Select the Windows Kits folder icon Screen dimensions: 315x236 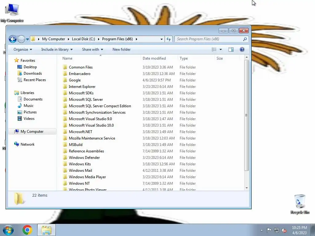point(65,164)
